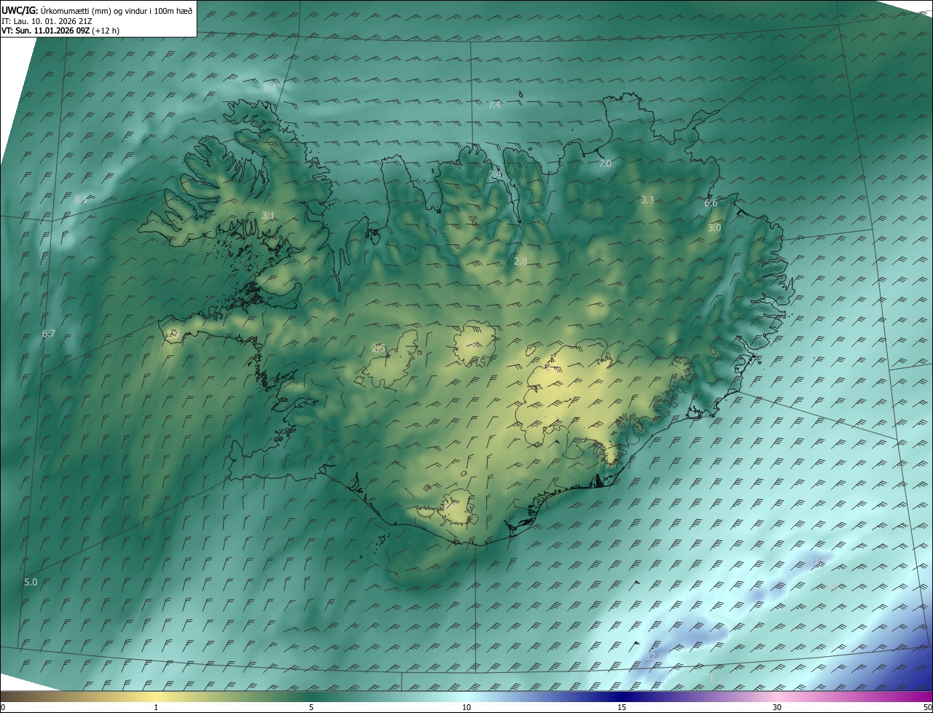Click the 2.8 value label on the map
Image resolution: width=933 pixels, height=713 pixels.
[x=520, y=261]
